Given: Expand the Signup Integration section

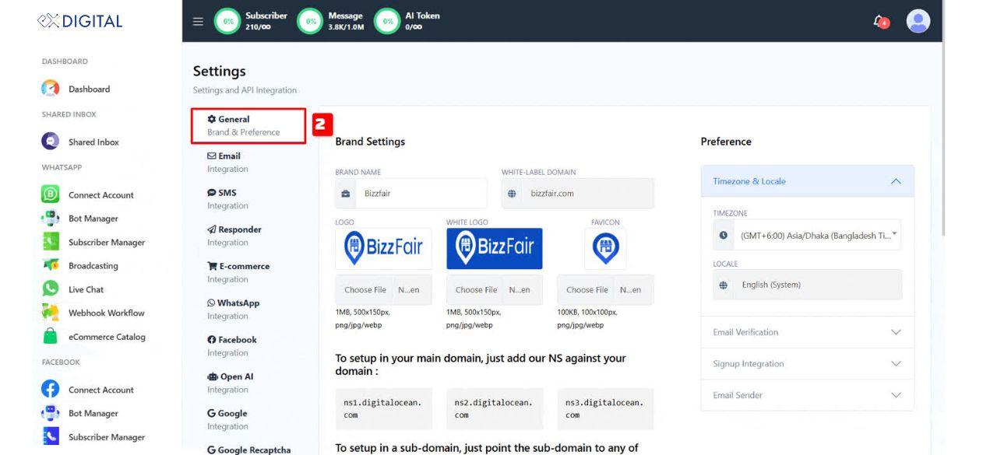Looking at the screenshot, I should coord(807,364).
